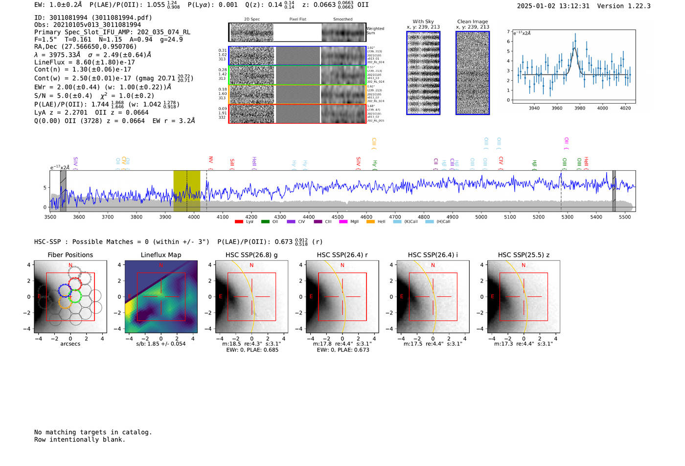This screenshot has height=466, width=685.
Task: Select the blue-bordered 2D spectrum row
Action: coord(297,56)
